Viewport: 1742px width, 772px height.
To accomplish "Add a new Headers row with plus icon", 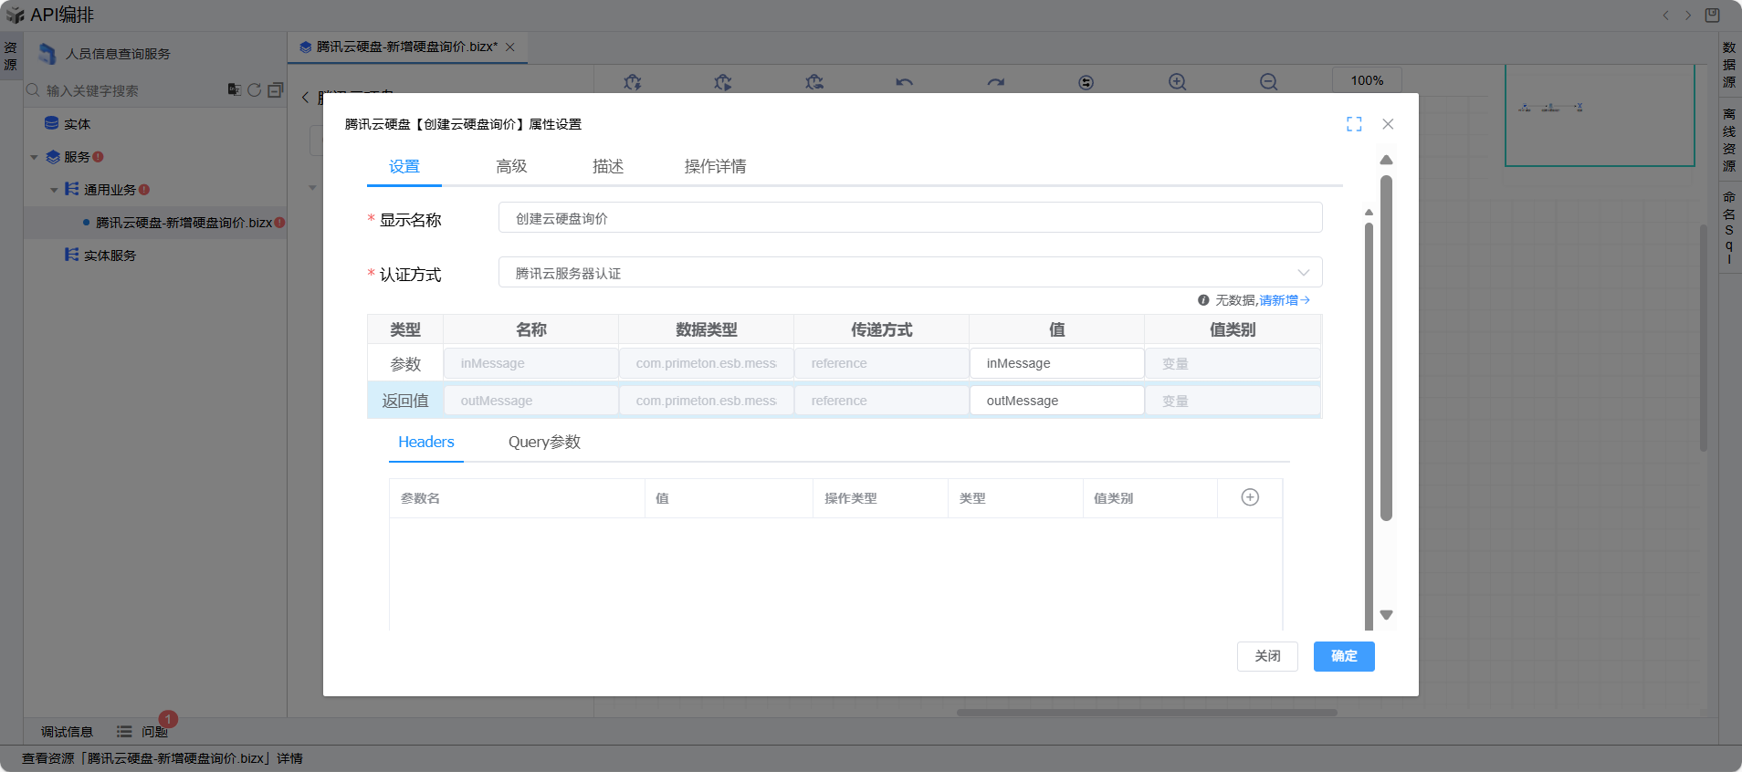I will pos(1250,497).
